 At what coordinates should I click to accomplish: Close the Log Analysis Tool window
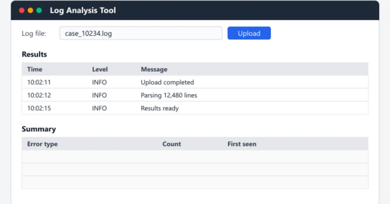click(22, 10)
